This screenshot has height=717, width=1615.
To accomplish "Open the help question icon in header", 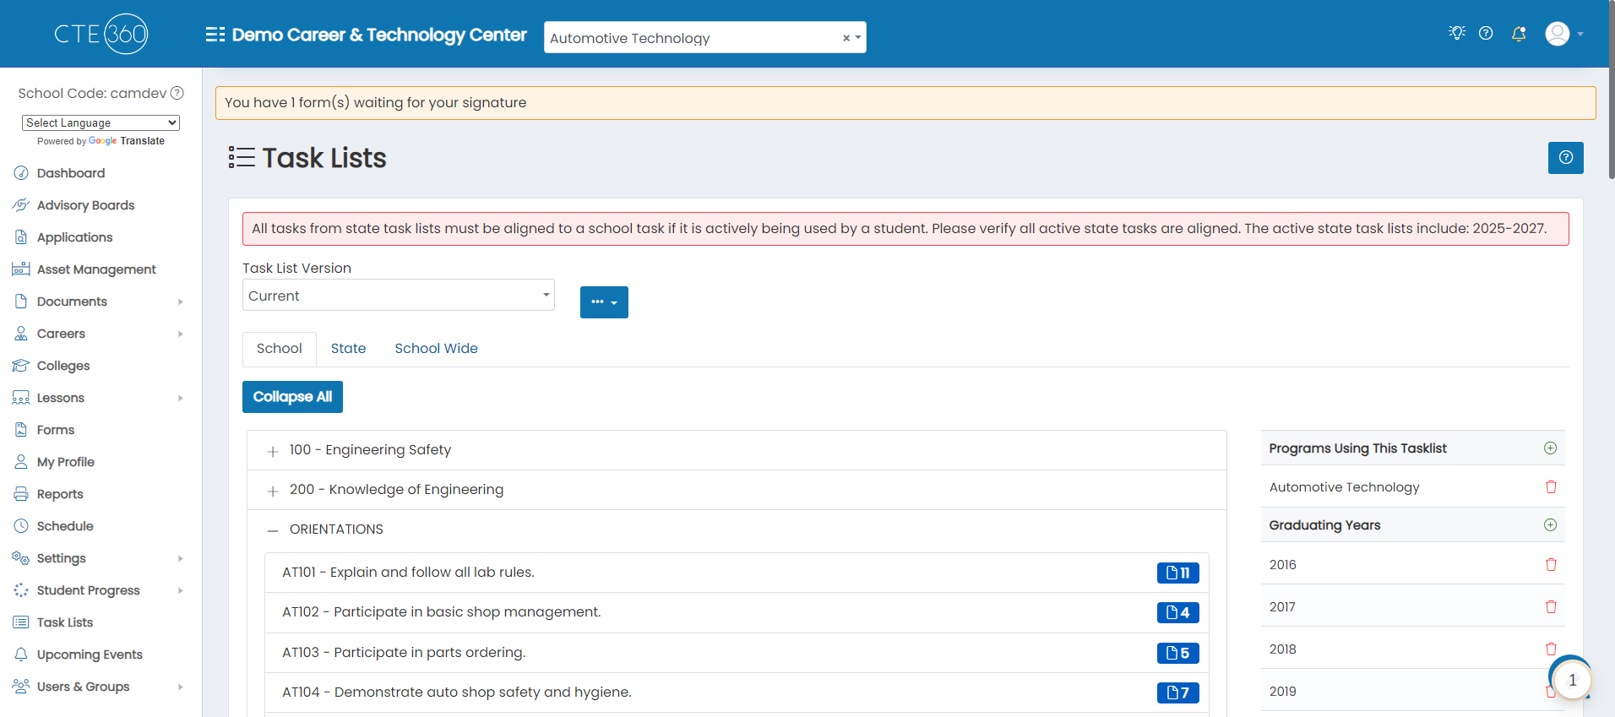I will point(1486,33).
